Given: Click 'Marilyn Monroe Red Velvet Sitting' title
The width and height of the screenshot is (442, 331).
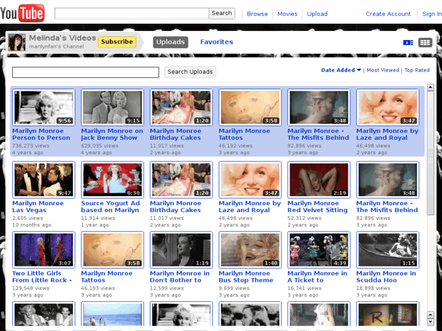Looking at the screenshot, I should coord(317,206).
